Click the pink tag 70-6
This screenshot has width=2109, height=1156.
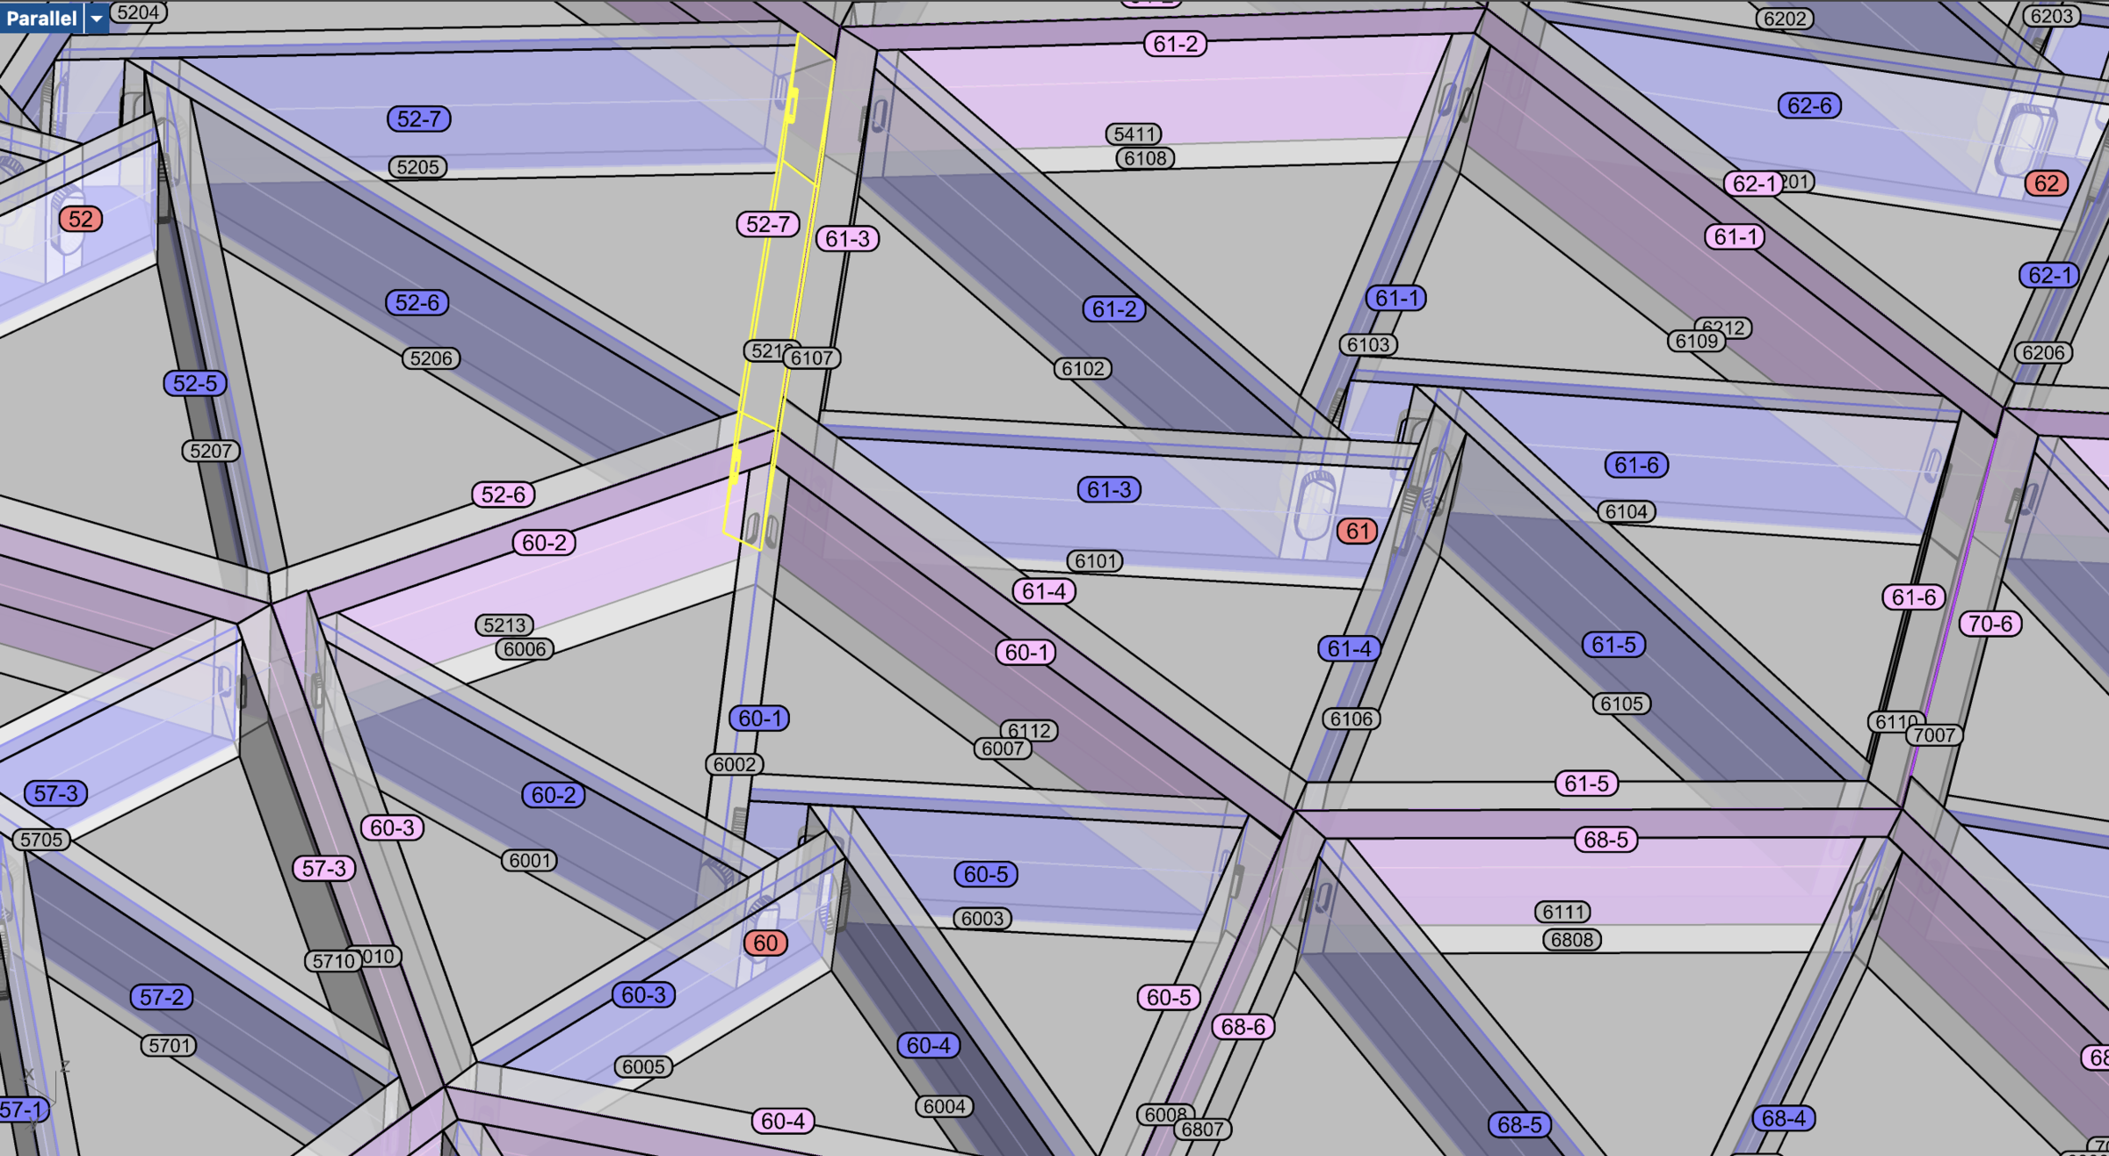point(1989,624)
